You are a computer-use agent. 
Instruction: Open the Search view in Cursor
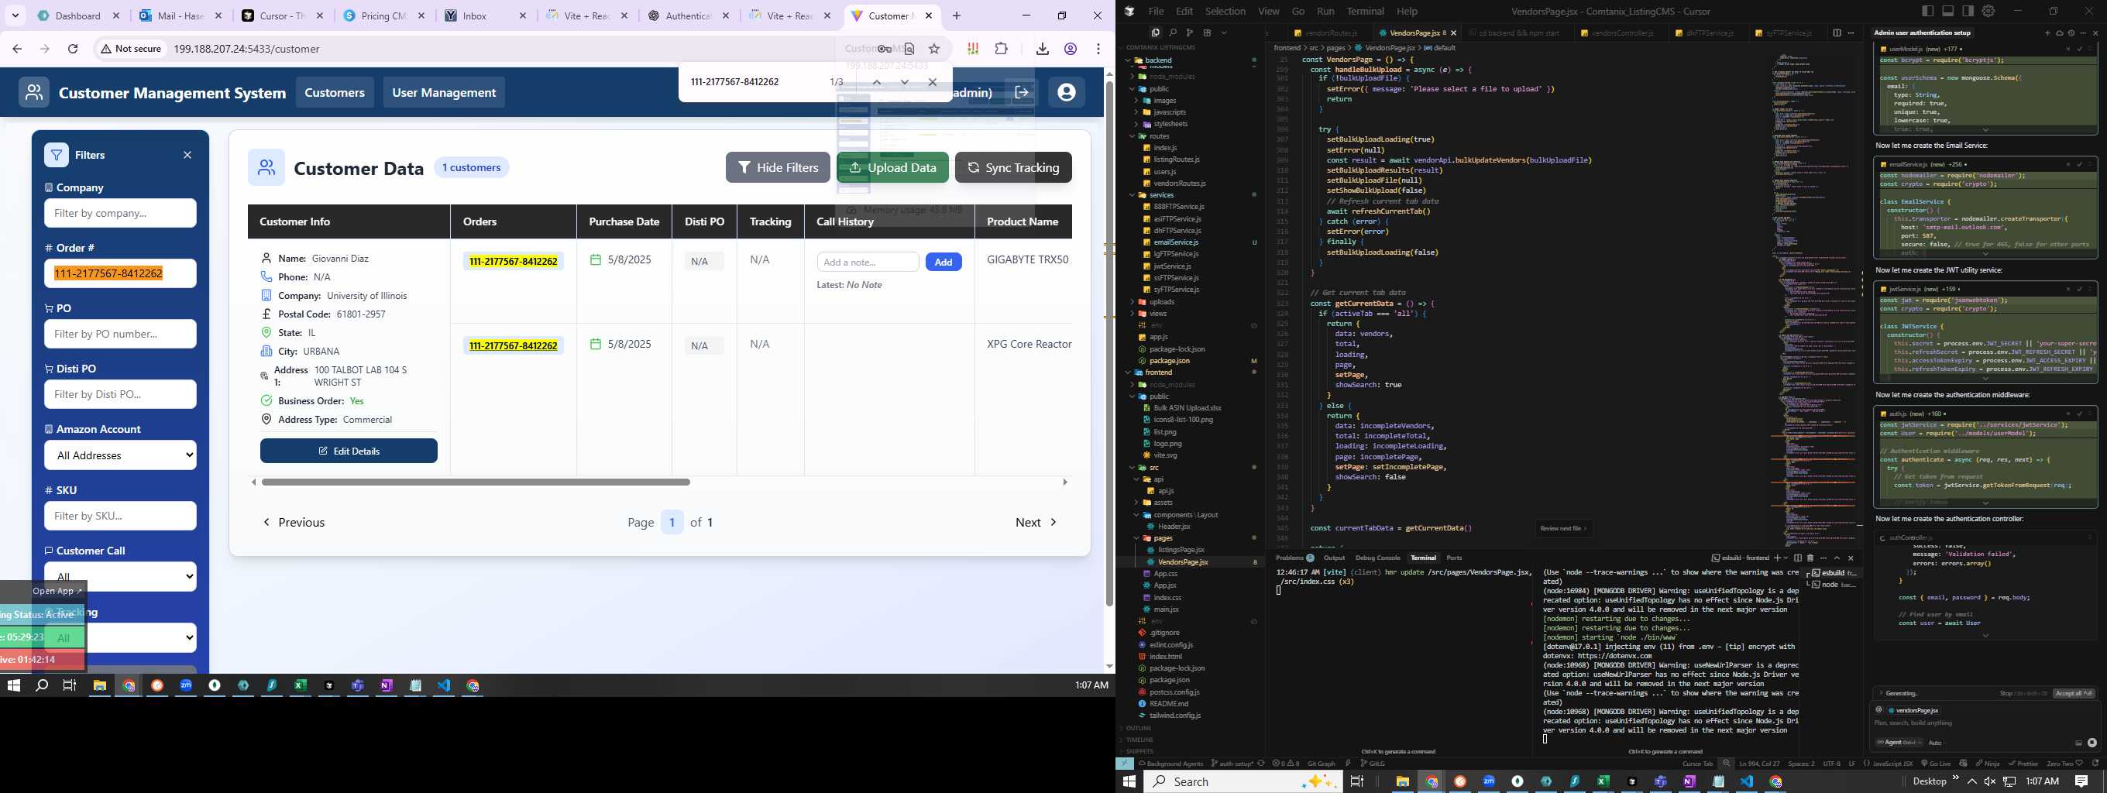pyautogui.click(x=1173, y=33)
